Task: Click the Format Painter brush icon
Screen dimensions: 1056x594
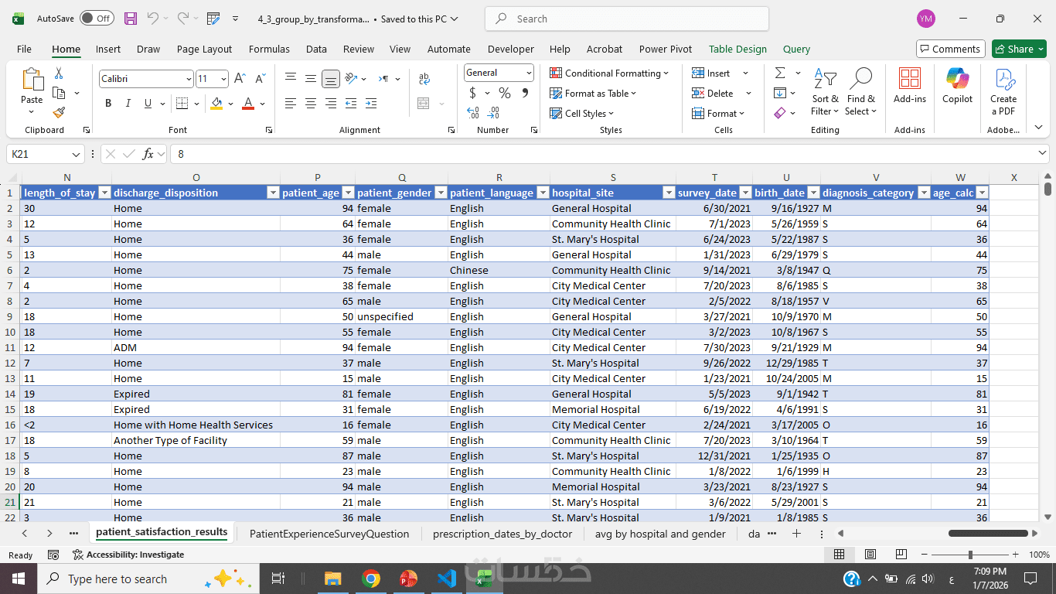Action: coord(59,113)
